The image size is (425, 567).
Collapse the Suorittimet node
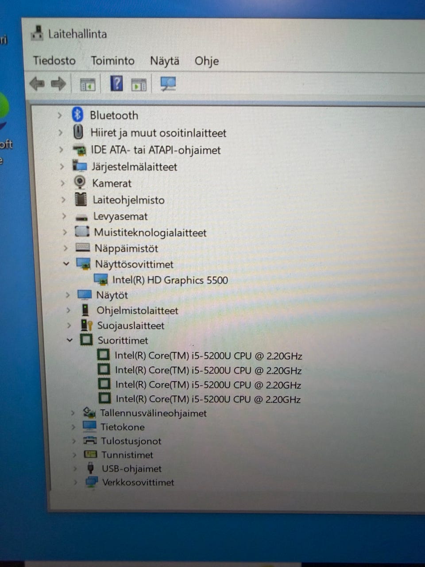(69, 340)
